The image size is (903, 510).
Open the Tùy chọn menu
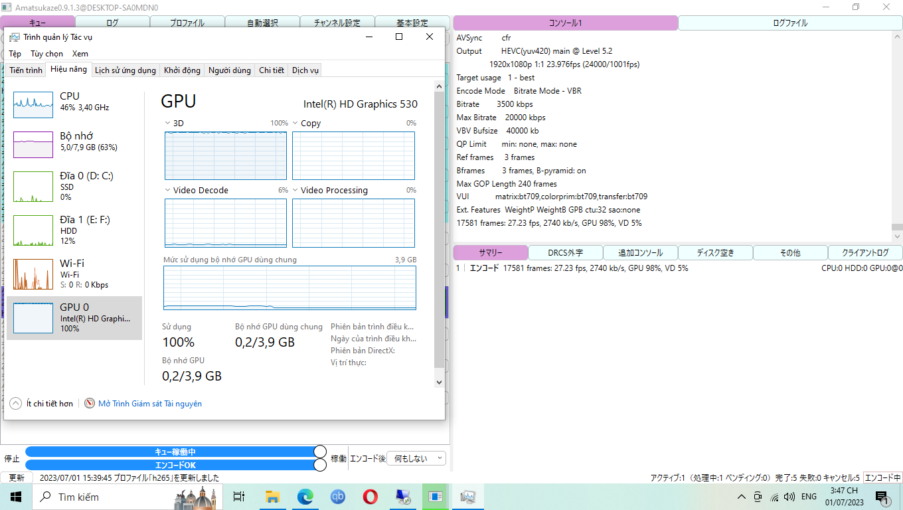pyautogui.click(x=46, y=54)
